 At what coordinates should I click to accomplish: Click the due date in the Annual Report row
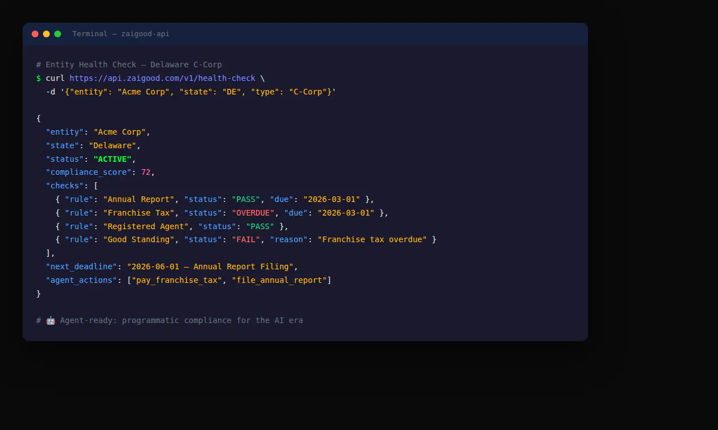(x=331, y=199)
